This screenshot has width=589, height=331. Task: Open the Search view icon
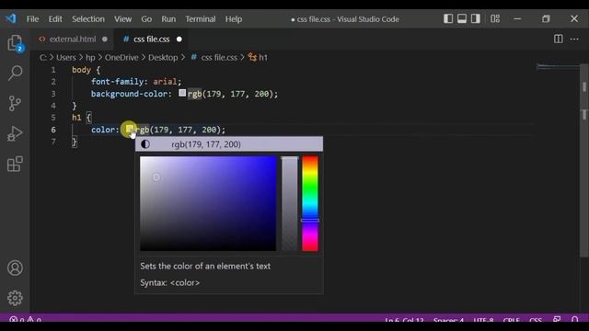pyautogui.click(x=15, y=73)
